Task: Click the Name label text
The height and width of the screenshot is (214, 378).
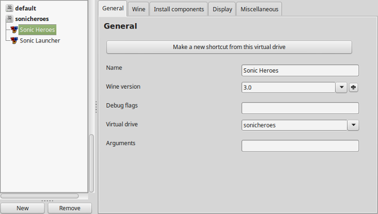Action: tap(114, 68)
